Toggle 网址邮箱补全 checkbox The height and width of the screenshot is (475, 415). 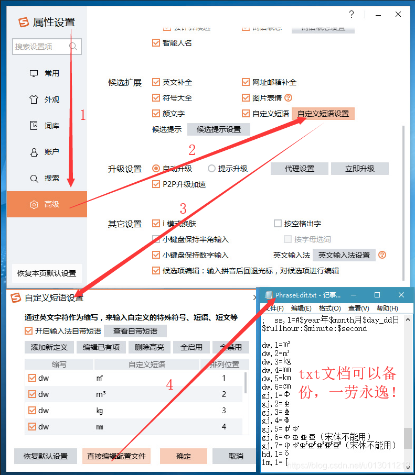(x=246, y=82)
